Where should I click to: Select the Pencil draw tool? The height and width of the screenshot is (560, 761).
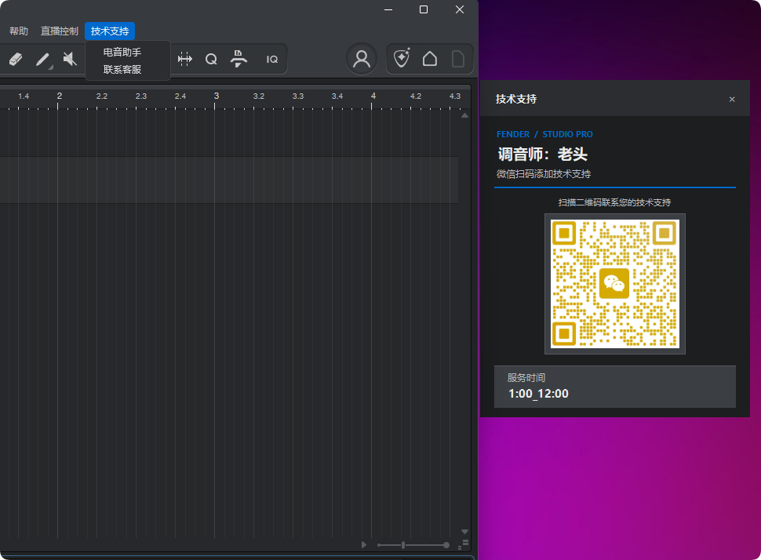[43, 59]
